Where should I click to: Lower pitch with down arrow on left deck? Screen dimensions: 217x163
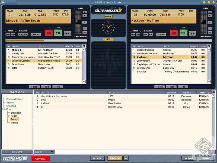[x=85, y=16]
